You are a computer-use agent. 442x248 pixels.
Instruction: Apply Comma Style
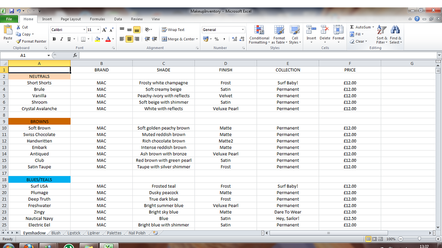tap(224, 39)
